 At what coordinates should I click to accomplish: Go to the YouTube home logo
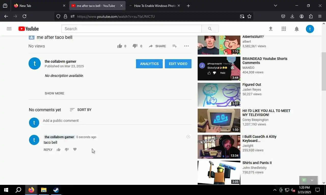[x=29, y=29]
